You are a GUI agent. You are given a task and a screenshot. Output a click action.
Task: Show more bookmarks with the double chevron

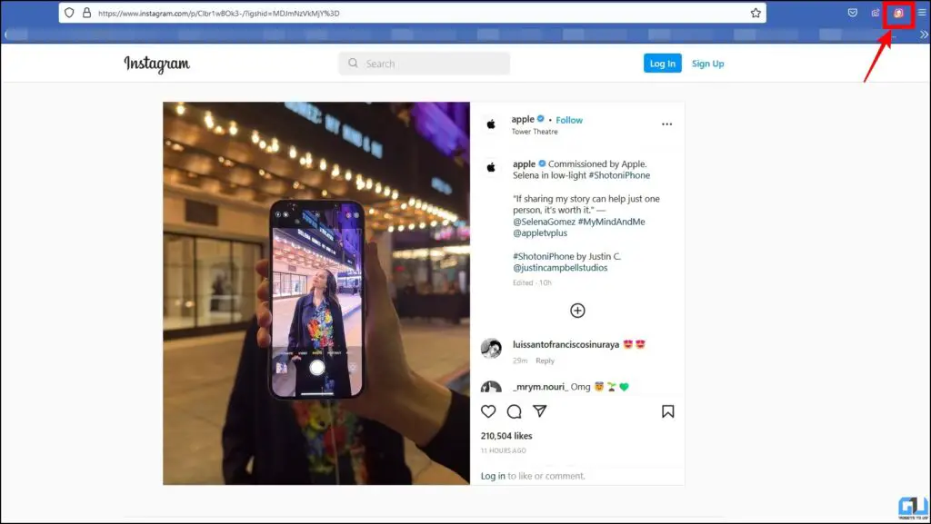(924, 35)
